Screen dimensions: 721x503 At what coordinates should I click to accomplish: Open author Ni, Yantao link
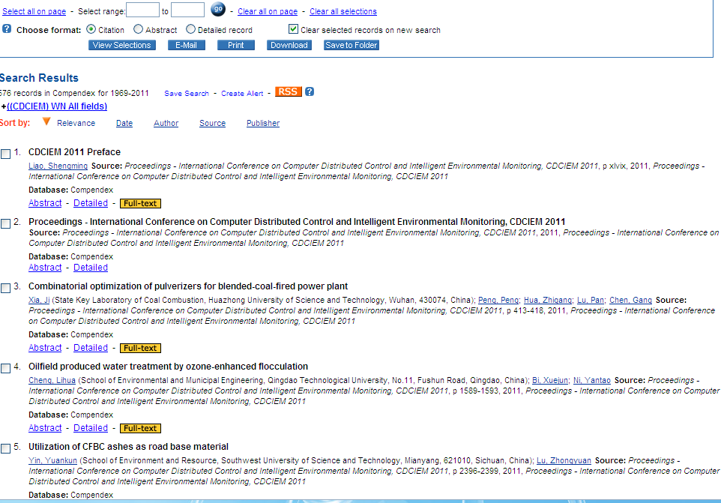click(592, 381)
